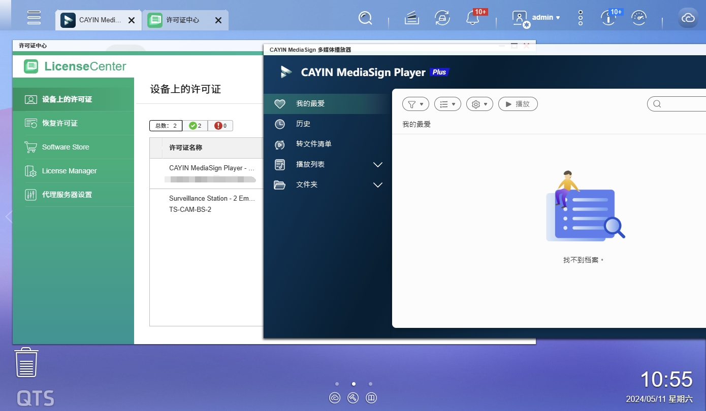Click the 播放 play button
This screenshot has width=706, height=411.
[x=518, y=104]
